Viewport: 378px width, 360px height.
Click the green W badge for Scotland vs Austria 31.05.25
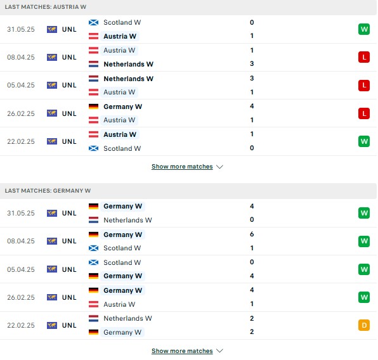coord(364,29)
